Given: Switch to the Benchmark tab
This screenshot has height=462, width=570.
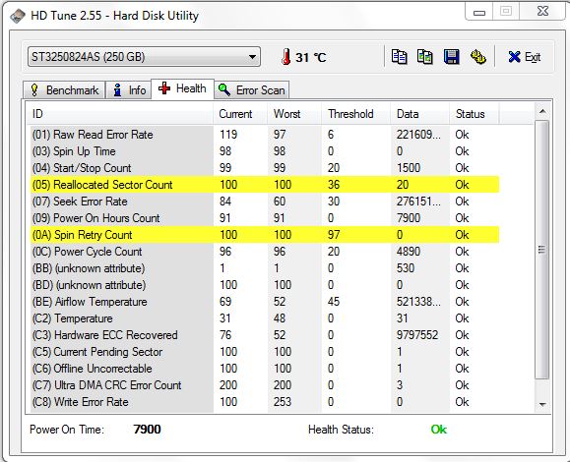Looking at the screenshot, I should [65, 90].
